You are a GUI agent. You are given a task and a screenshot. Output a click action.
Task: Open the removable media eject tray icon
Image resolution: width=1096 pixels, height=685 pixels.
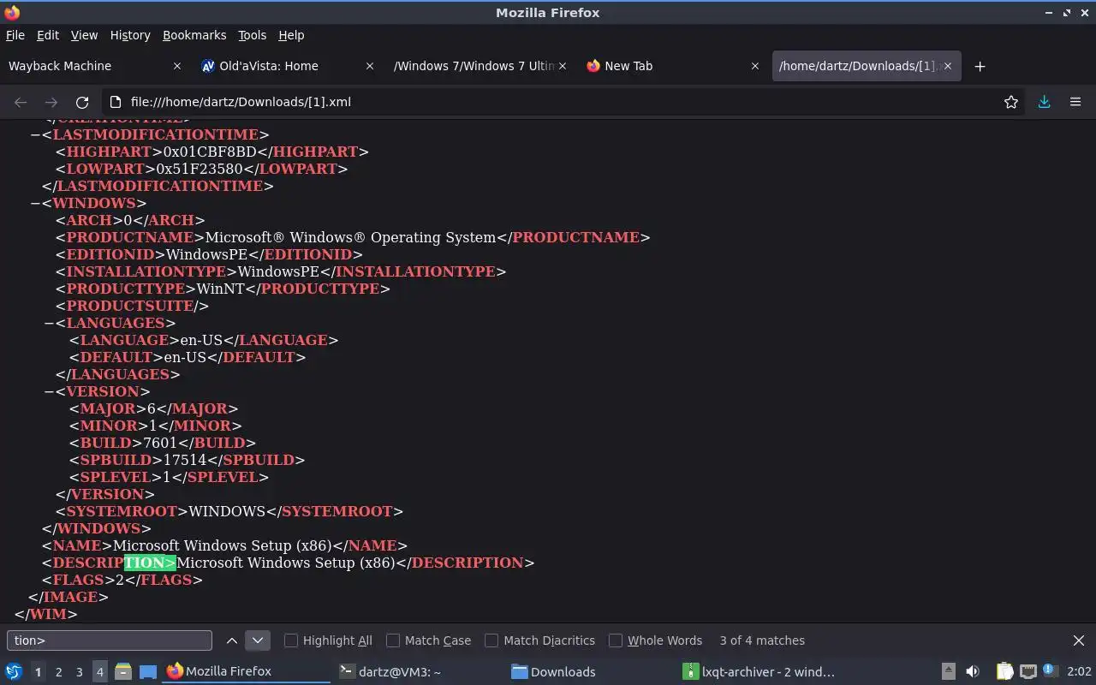tap(949, 671)
